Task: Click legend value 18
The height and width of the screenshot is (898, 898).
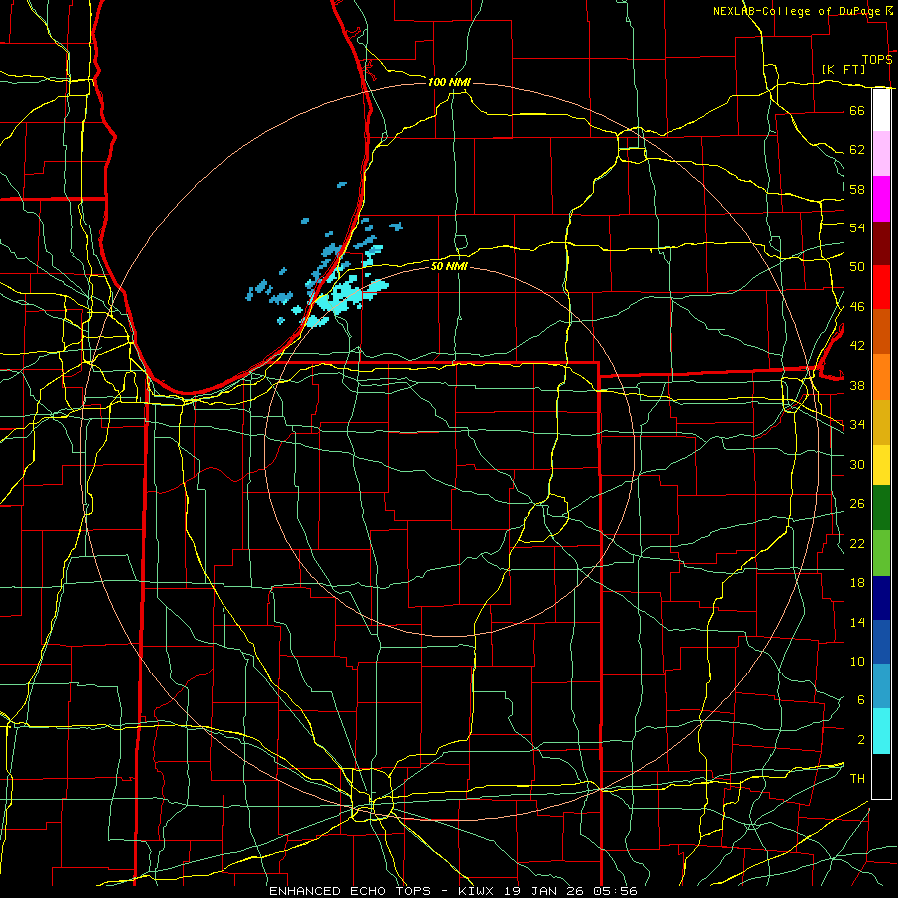Action: point(857,583)
